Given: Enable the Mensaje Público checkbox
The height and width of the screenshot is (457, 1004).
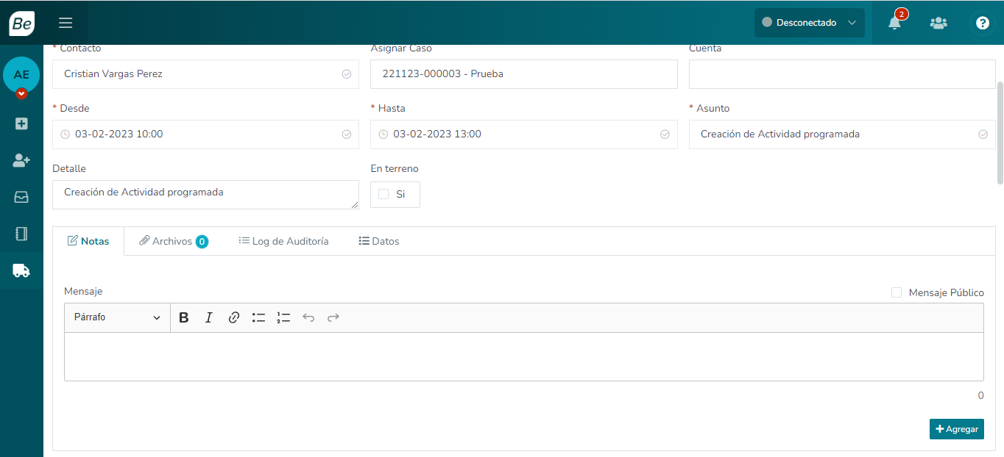Looking at the screenshot, I should pos(897,292).
